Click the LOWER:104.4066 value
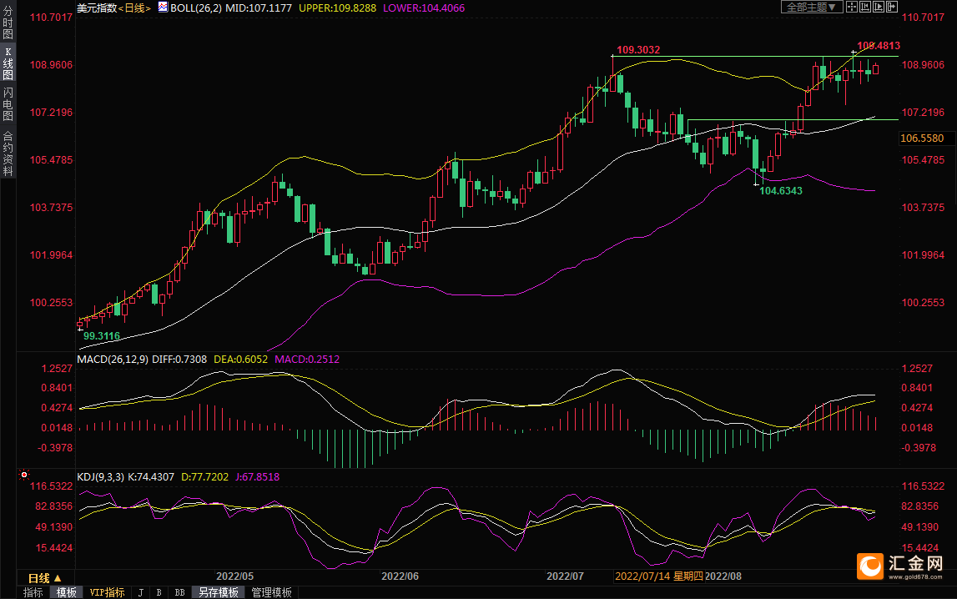 [x=424, y=8]
